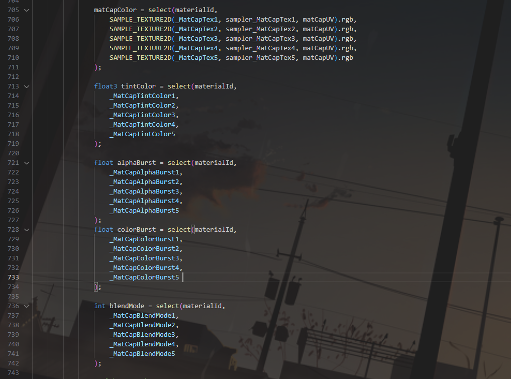Collapse the blendMode block at line 736

tap(27, 306)
